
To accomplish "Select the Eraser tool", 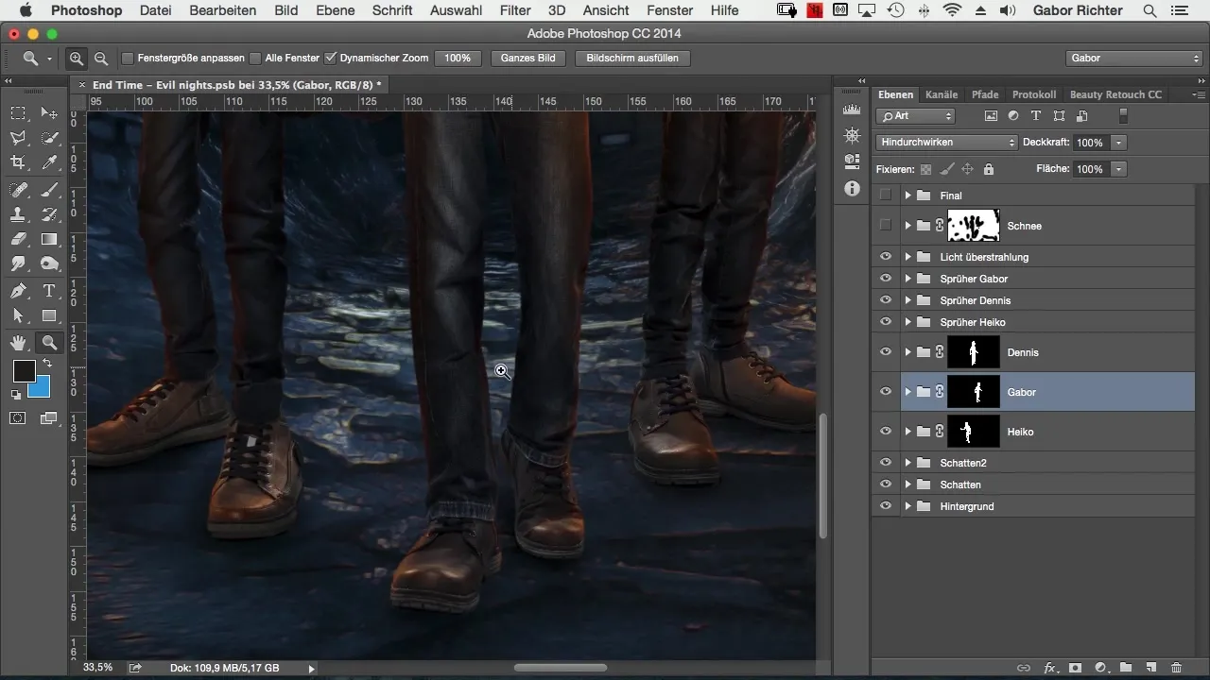I will 18,239.
